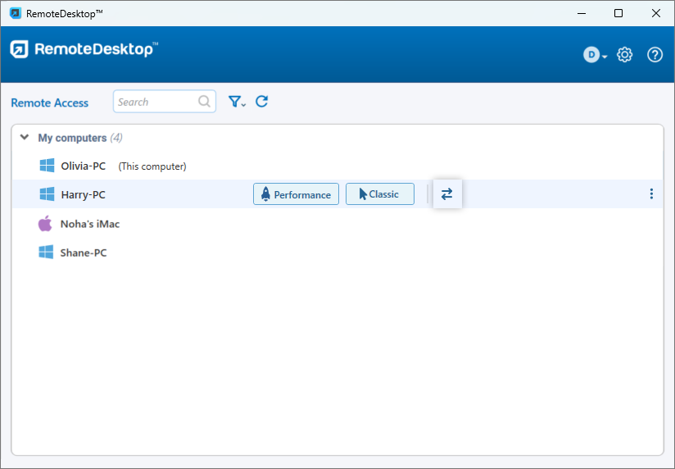Select Olivia-PC in the computers list

(83, 166)
